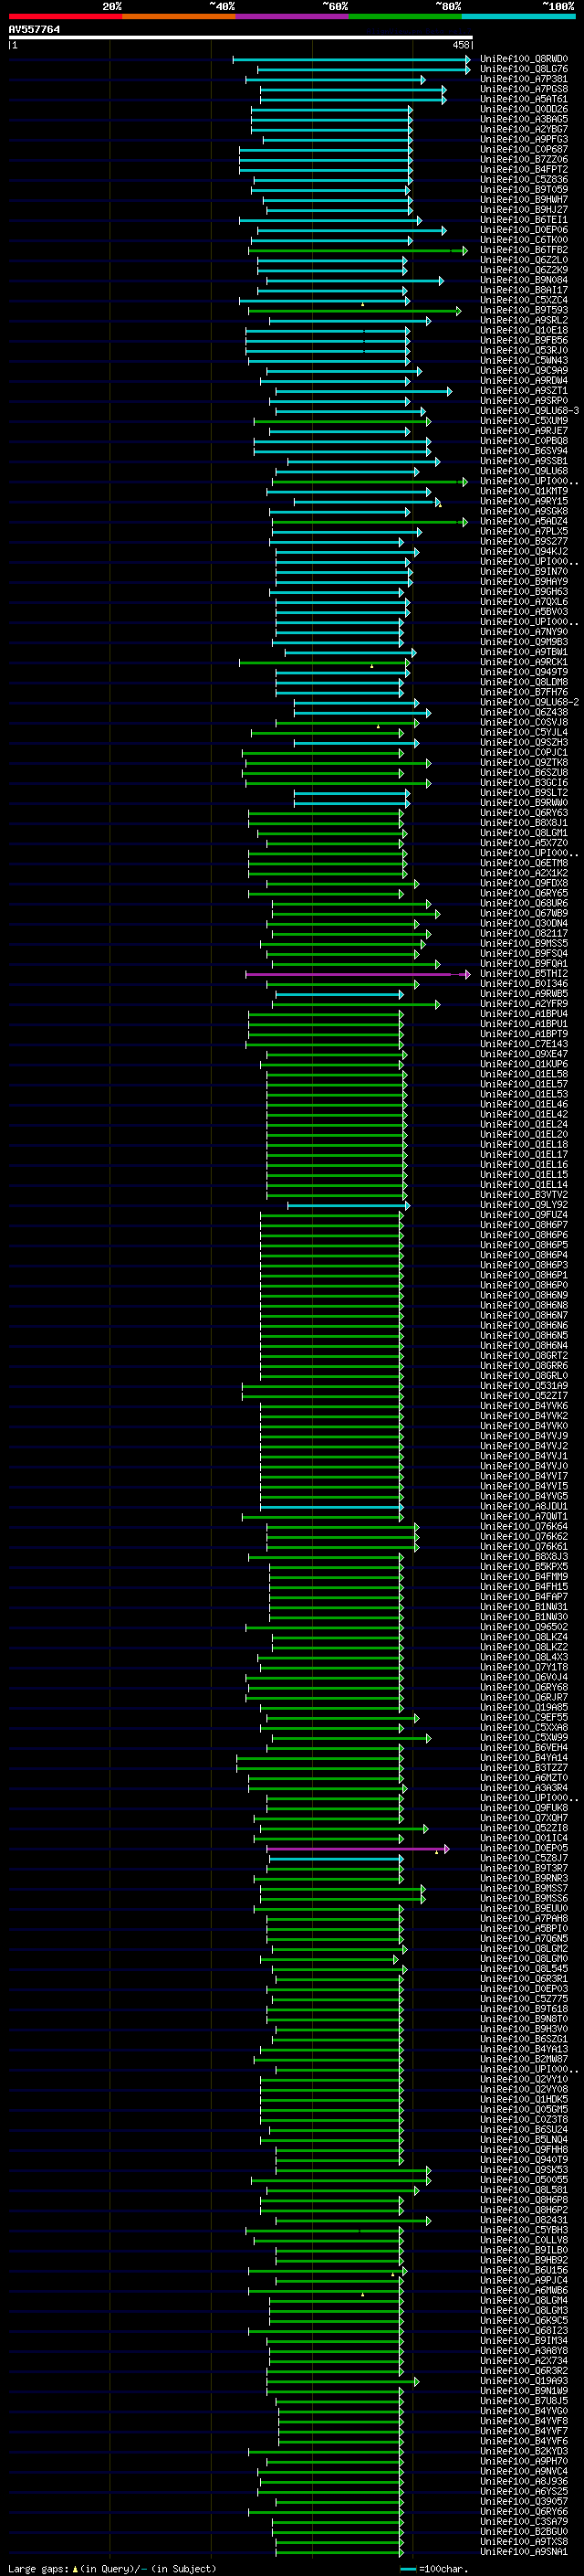584x2576 pixels.
Task: Click the UniRef100_A3BAG5 label
Action: pyautogui.click(x=524, y=120)
